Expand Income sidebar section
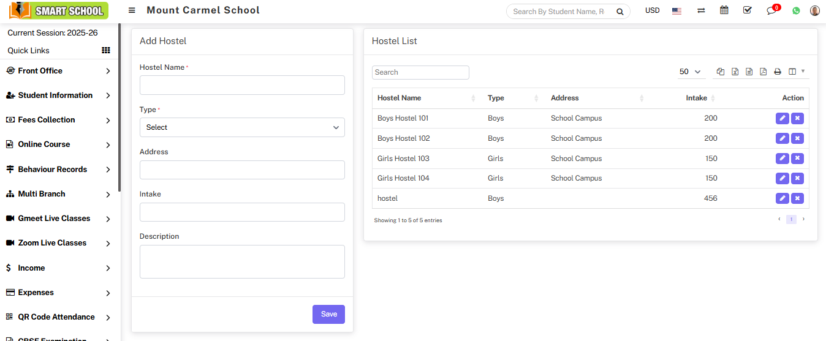 point(58,268)
